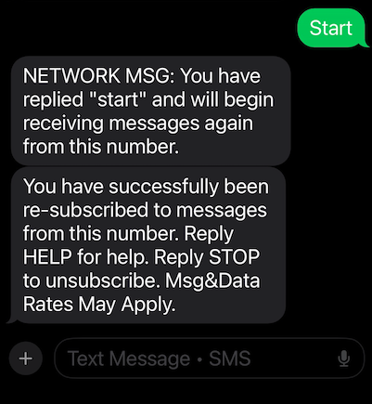Viewport: 372px width, 404px height.
Task: Click the "Rates May Apply" line
Action: click(x=99, y=305)
